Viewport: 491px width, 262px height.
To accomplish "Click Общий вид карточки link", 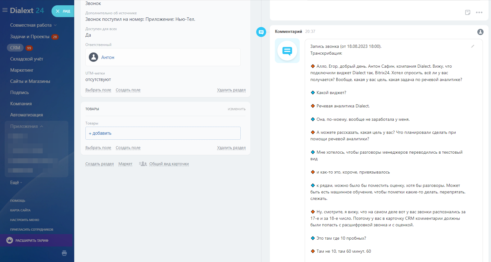I will [169, 164].
